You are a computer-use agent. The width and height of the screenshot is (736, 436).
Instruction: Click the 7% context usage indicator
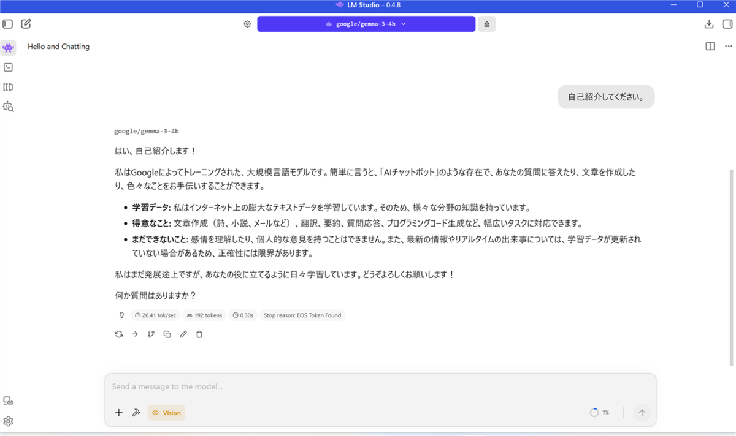pyautogui.click(x=599, y=413)
